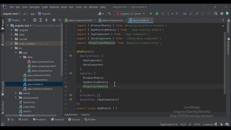Select data.component.css in project tree
Image resolution: width=231 pixels, height=130 pixels.
coord(43,62)
